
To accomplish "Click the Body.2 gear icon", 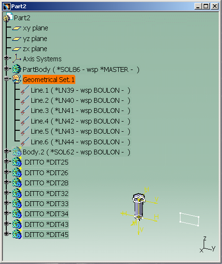I will [17, 152].
